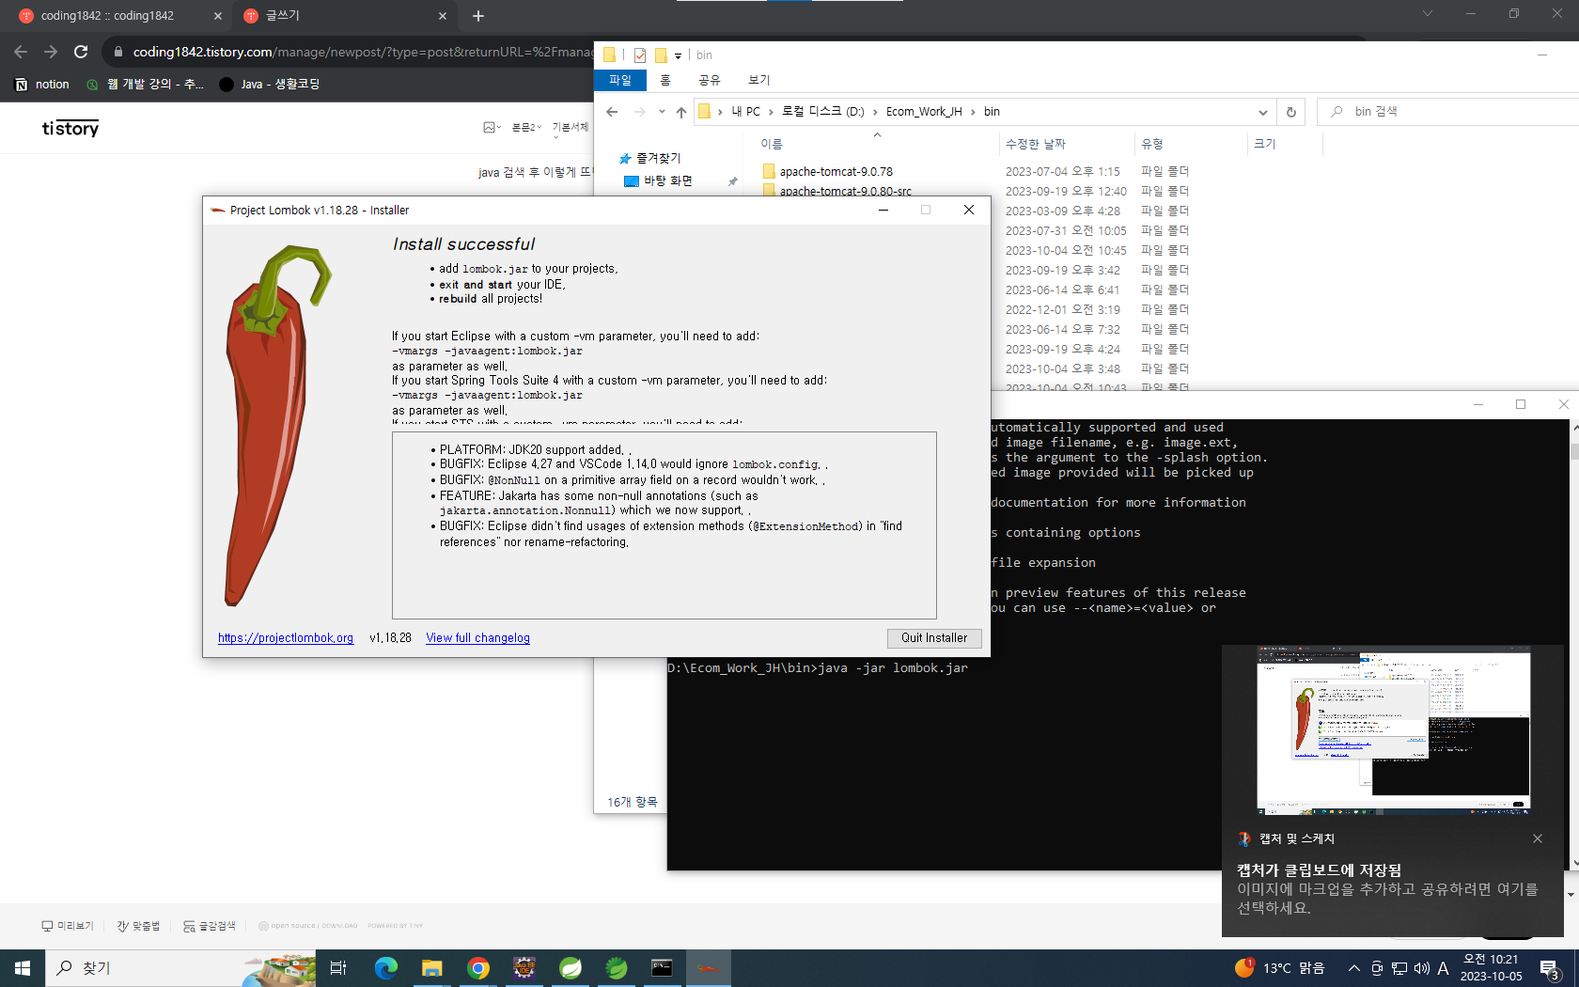Dismiss the 캡처 및 스케치 notification
Image resolution: width=1579 pixels, height=987 pixels.
(x=1538, y=838)
